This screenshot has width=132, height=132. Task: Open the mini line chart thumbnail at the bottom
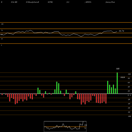(65, 126)
